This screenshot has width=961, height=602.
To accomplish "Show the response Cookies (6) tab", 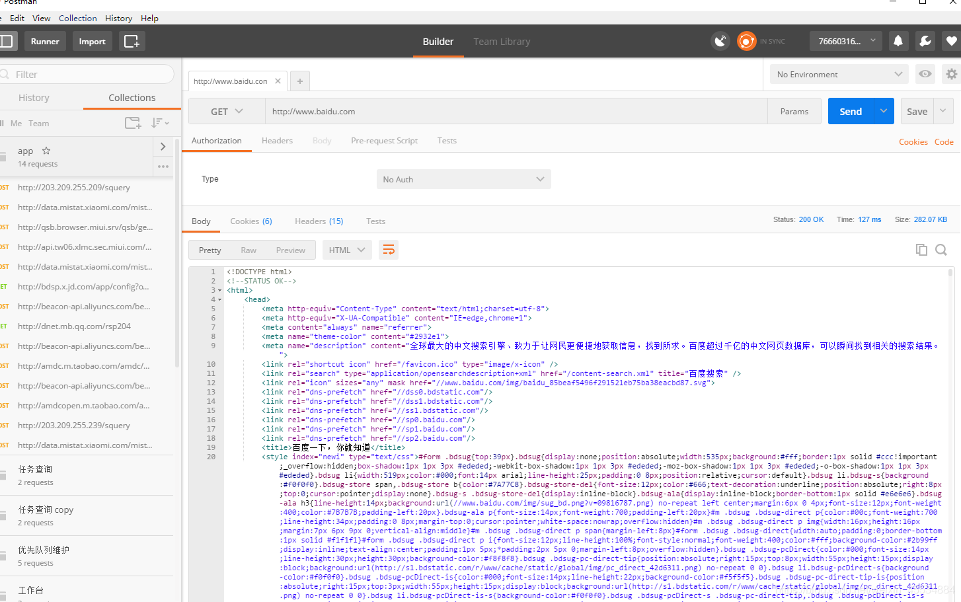I will pos(251,221).
